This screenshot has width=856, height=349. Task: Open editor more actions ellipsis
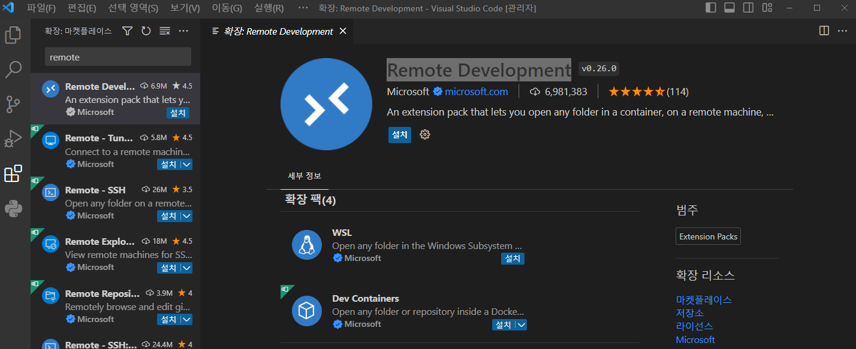[x=843, y=31]
